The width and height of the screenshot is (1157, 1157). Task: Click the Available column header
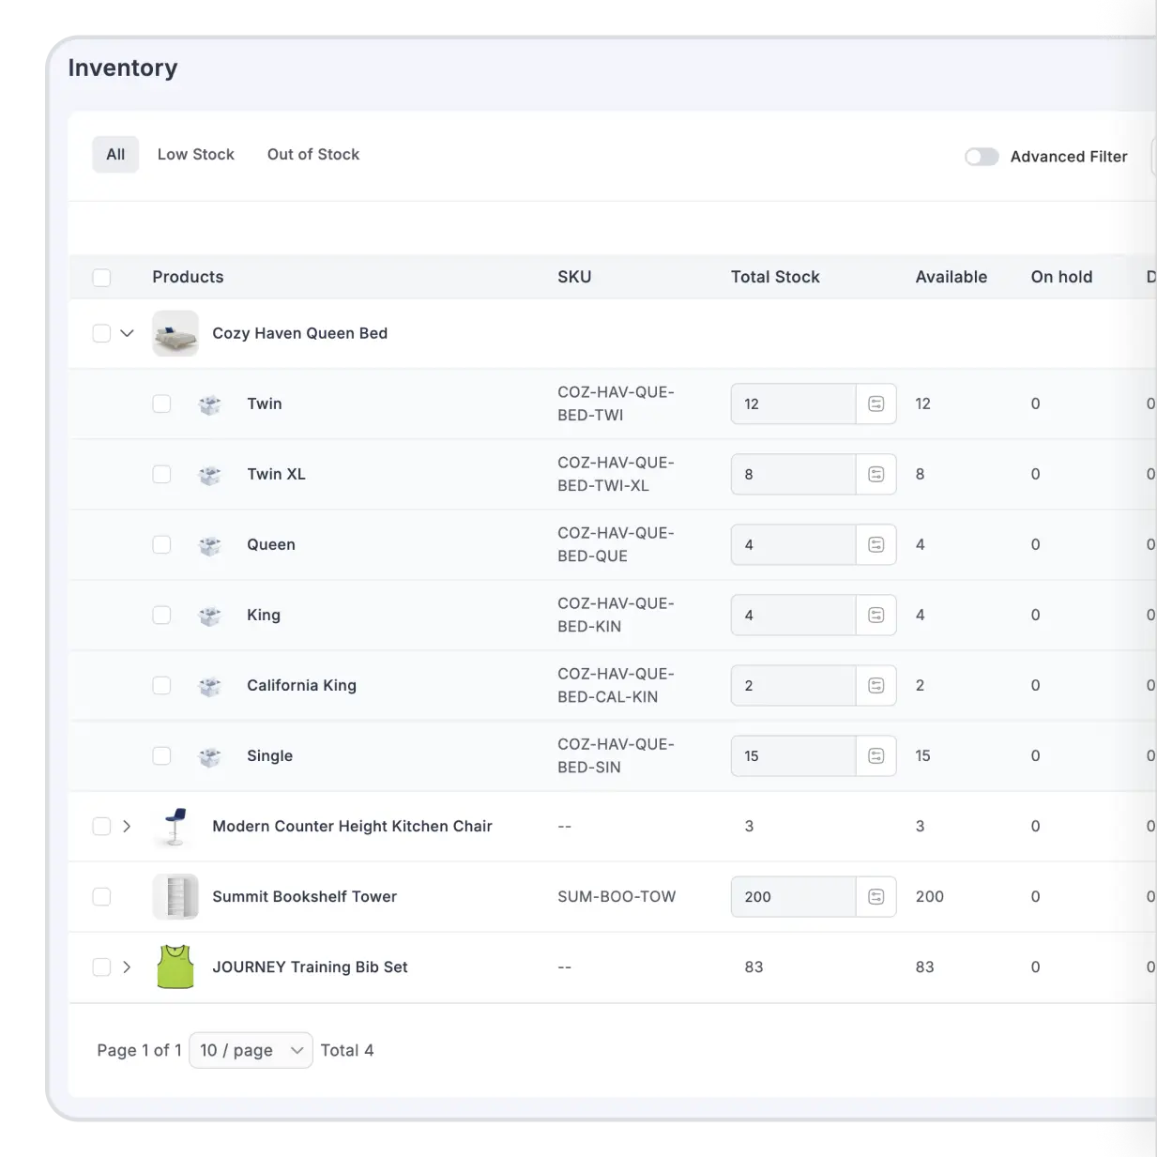click(x=951, y=277)
